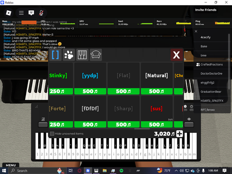Select the [Sharp] chat tag item
232x174 pixels.
[x=123, y=109]
